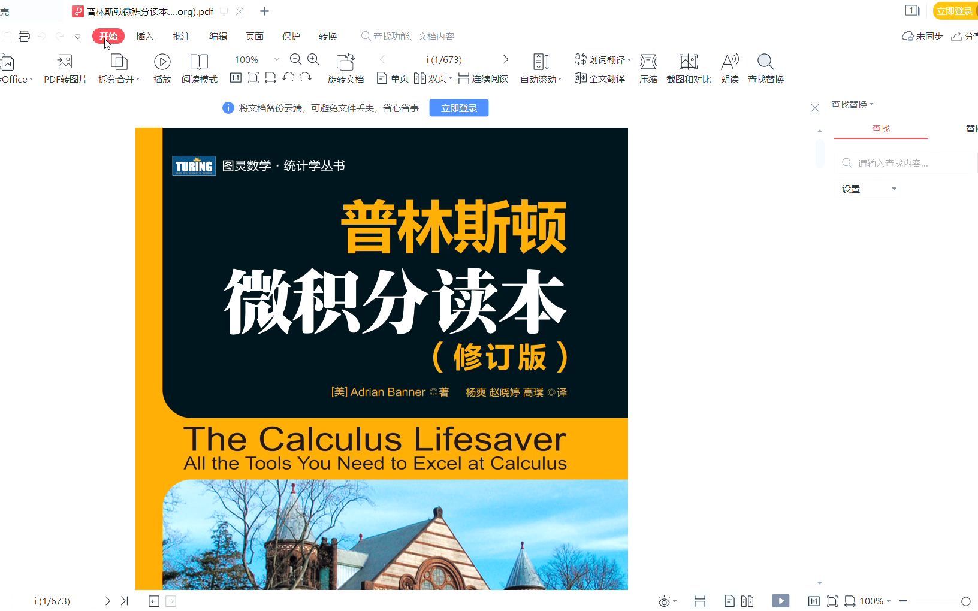Add a new tab with plus icon
Screen dimensions: 978x611
click(265, 11)
